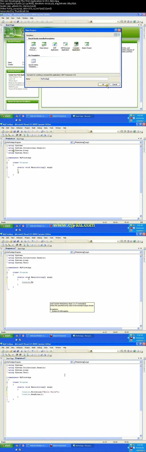Open Create Your First Application link
Image resolution: width=146 pixels, height=452 pixels.
pyautogui.click(x=17, y=75)
